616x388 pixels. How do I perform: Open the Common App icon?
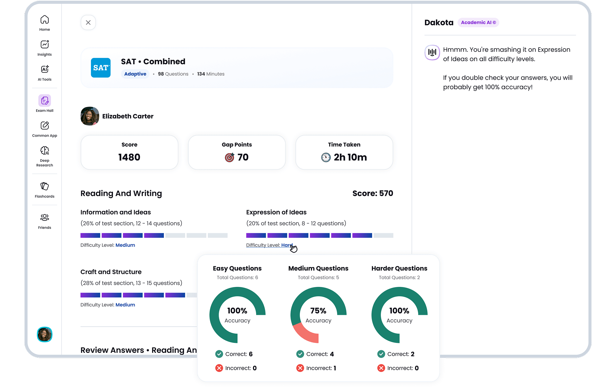44,126
